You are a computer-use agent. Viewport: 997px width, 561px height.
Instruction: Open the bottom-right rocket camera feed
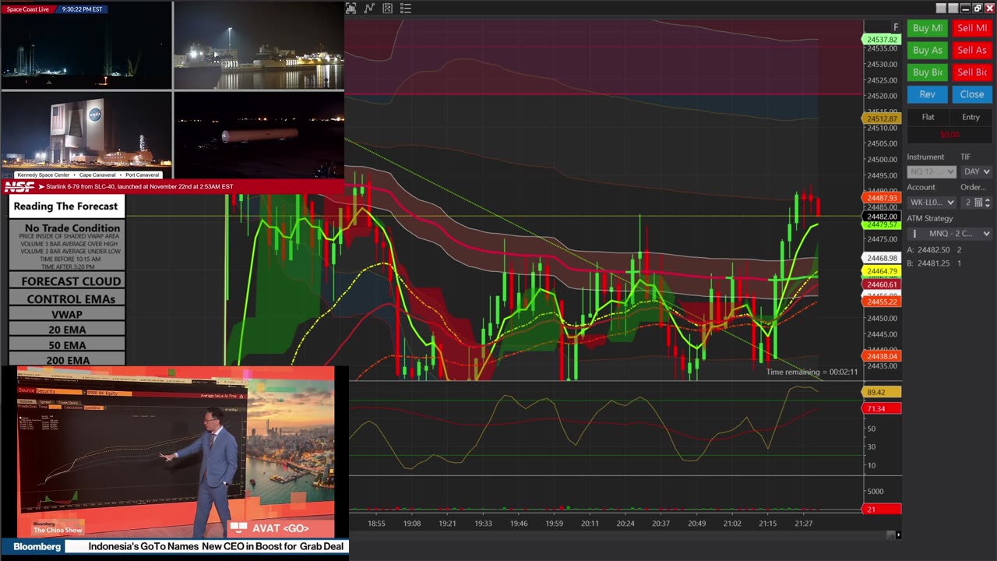(x=259, y=135)
